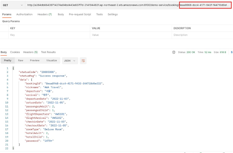Switch the response view to Preview

click(35, 60)
